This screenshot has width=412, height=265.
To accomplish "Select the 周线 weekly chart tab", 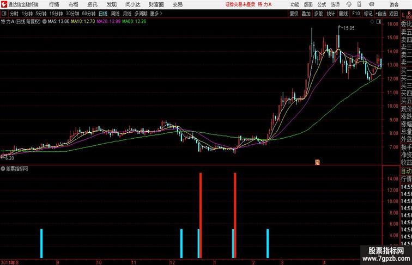I will point(115,14).
